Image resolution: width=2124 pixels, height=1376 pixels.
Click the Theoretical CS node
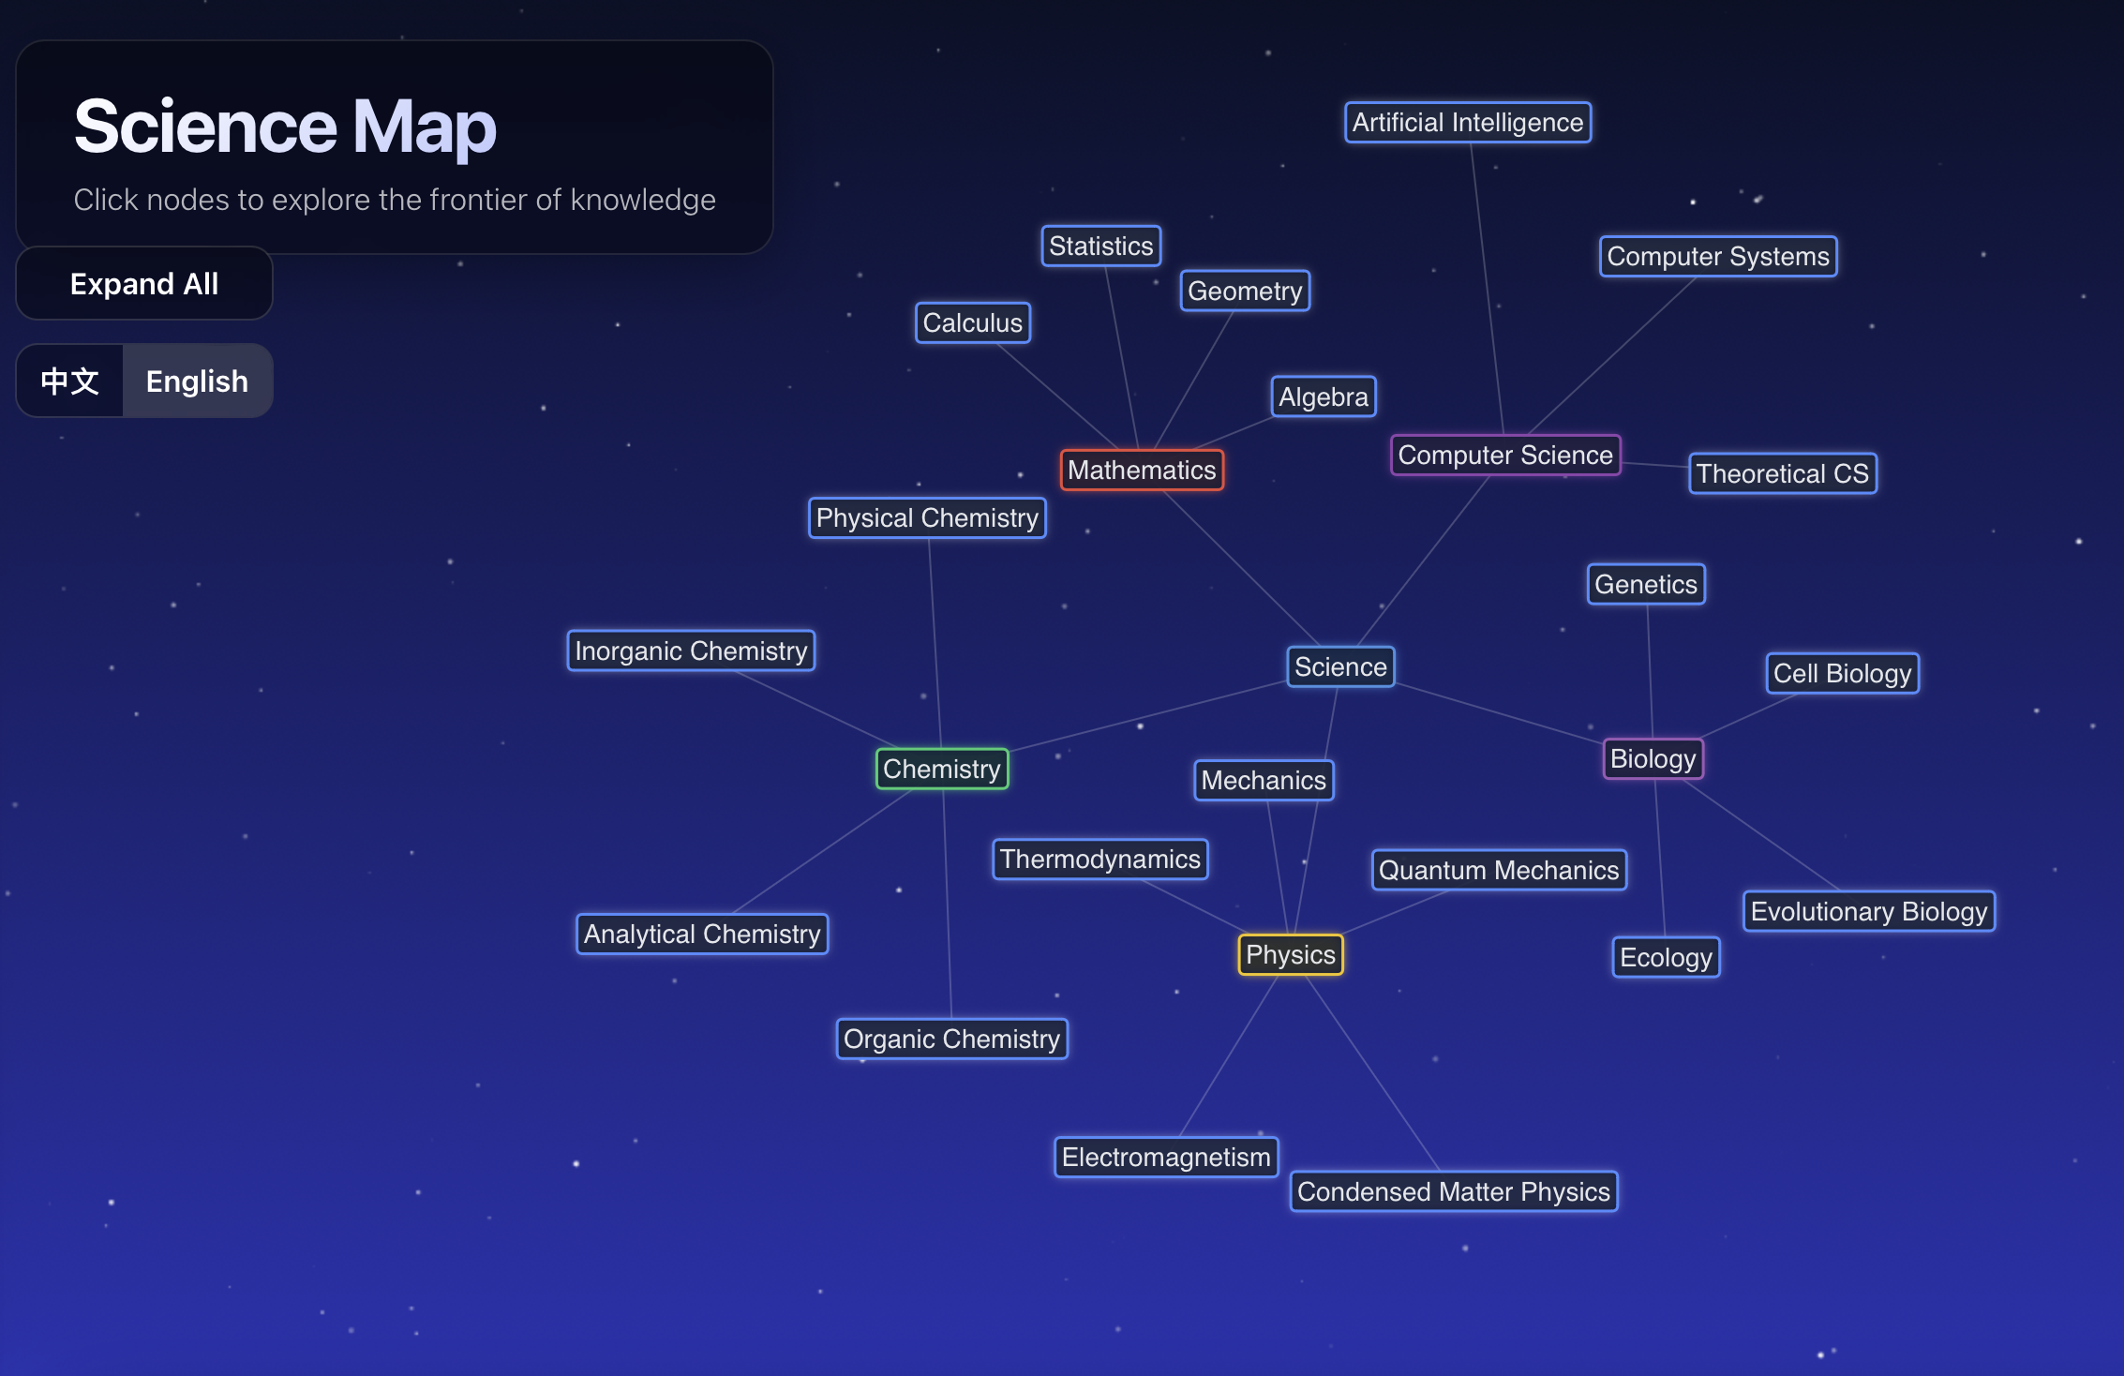pos(1782,473)
